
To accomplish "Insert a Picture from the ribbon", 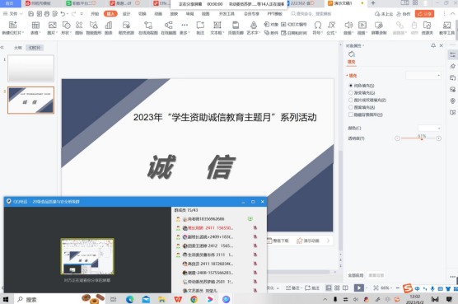I will point(52,28).
